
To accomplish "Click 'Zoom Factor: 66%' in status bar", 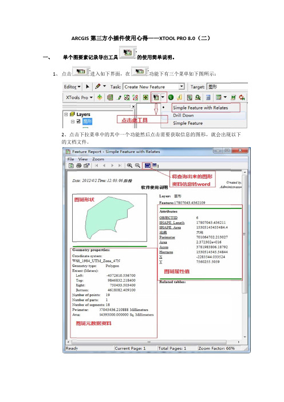I will coord(216,348).
